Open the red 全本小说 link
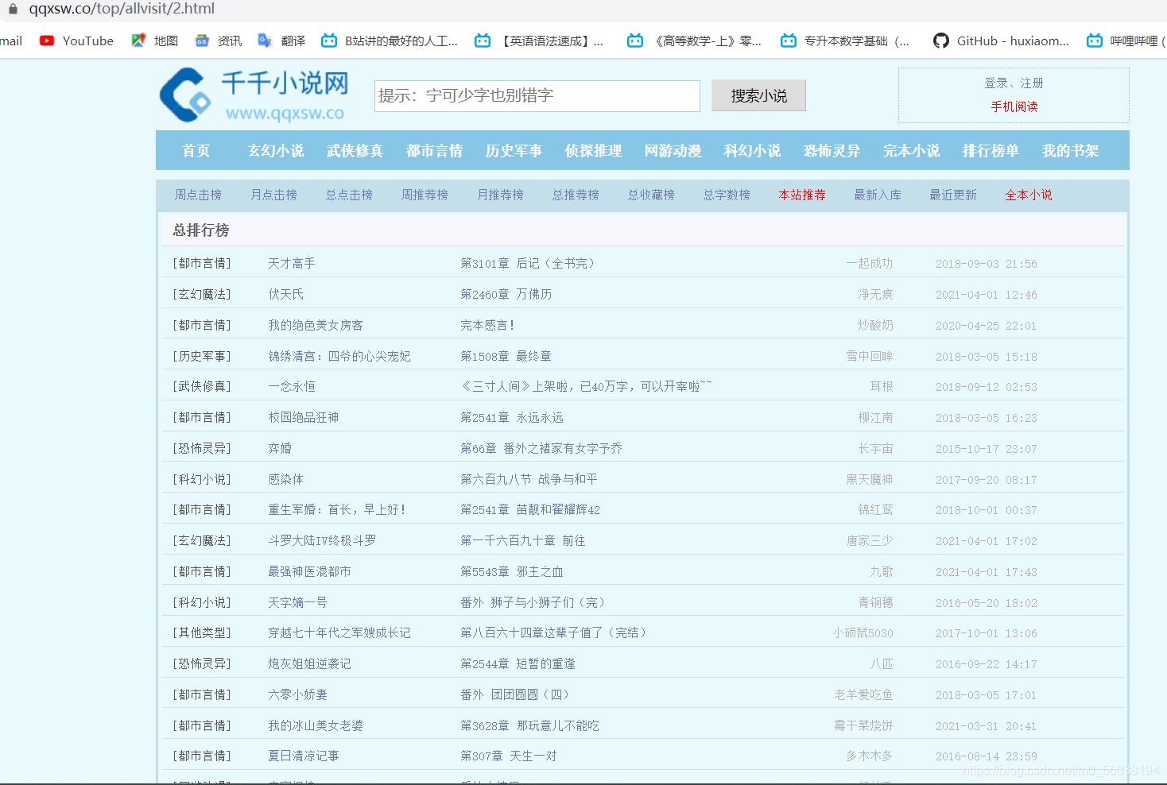 (1029, 195)
